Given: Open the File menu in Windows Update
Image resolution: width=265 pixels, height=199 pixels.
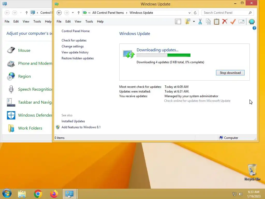Looking at the screenshot, I should [x=59, y=22].
